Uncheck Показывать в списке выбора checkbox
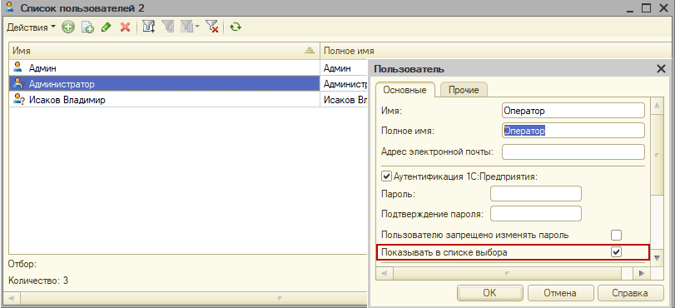675x308 pixels. point(617,252)
